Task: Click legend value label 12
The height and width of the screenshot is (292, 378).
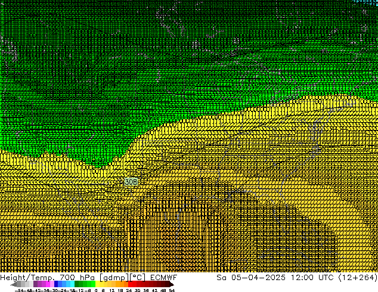Action: 112,290
